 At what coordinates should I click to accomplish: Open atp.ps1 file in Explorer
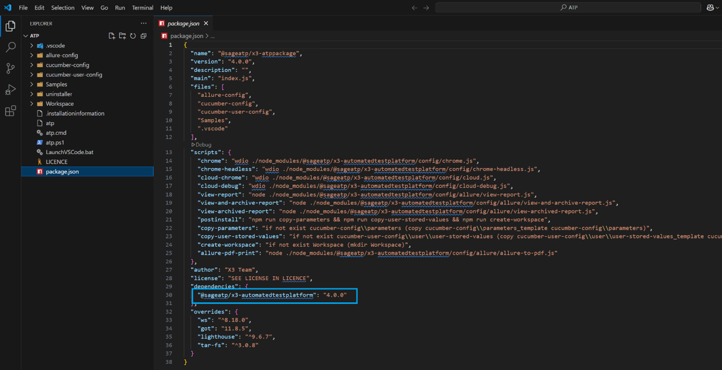pos(55,142)
